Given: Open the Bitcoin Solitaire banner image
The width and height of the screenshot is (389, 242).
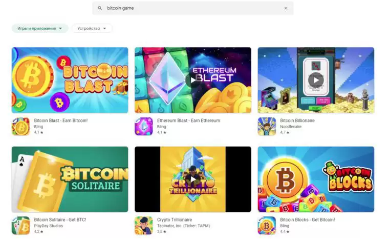Looking at the screenshot, I should tap(70, 179).
